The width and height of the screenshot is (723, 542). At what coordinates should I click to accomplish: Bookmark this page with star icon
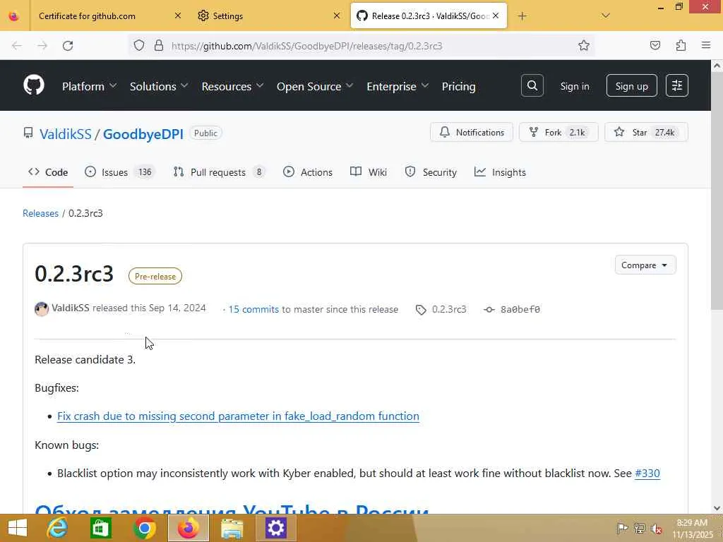pos(584,46)
